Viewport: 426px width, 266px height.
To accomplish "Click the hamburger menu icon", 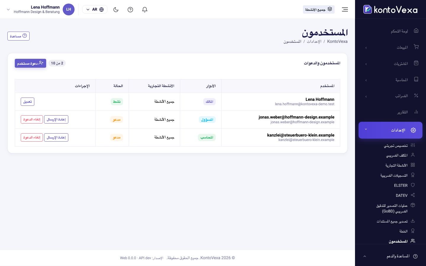I will click(x=345, y=9).
